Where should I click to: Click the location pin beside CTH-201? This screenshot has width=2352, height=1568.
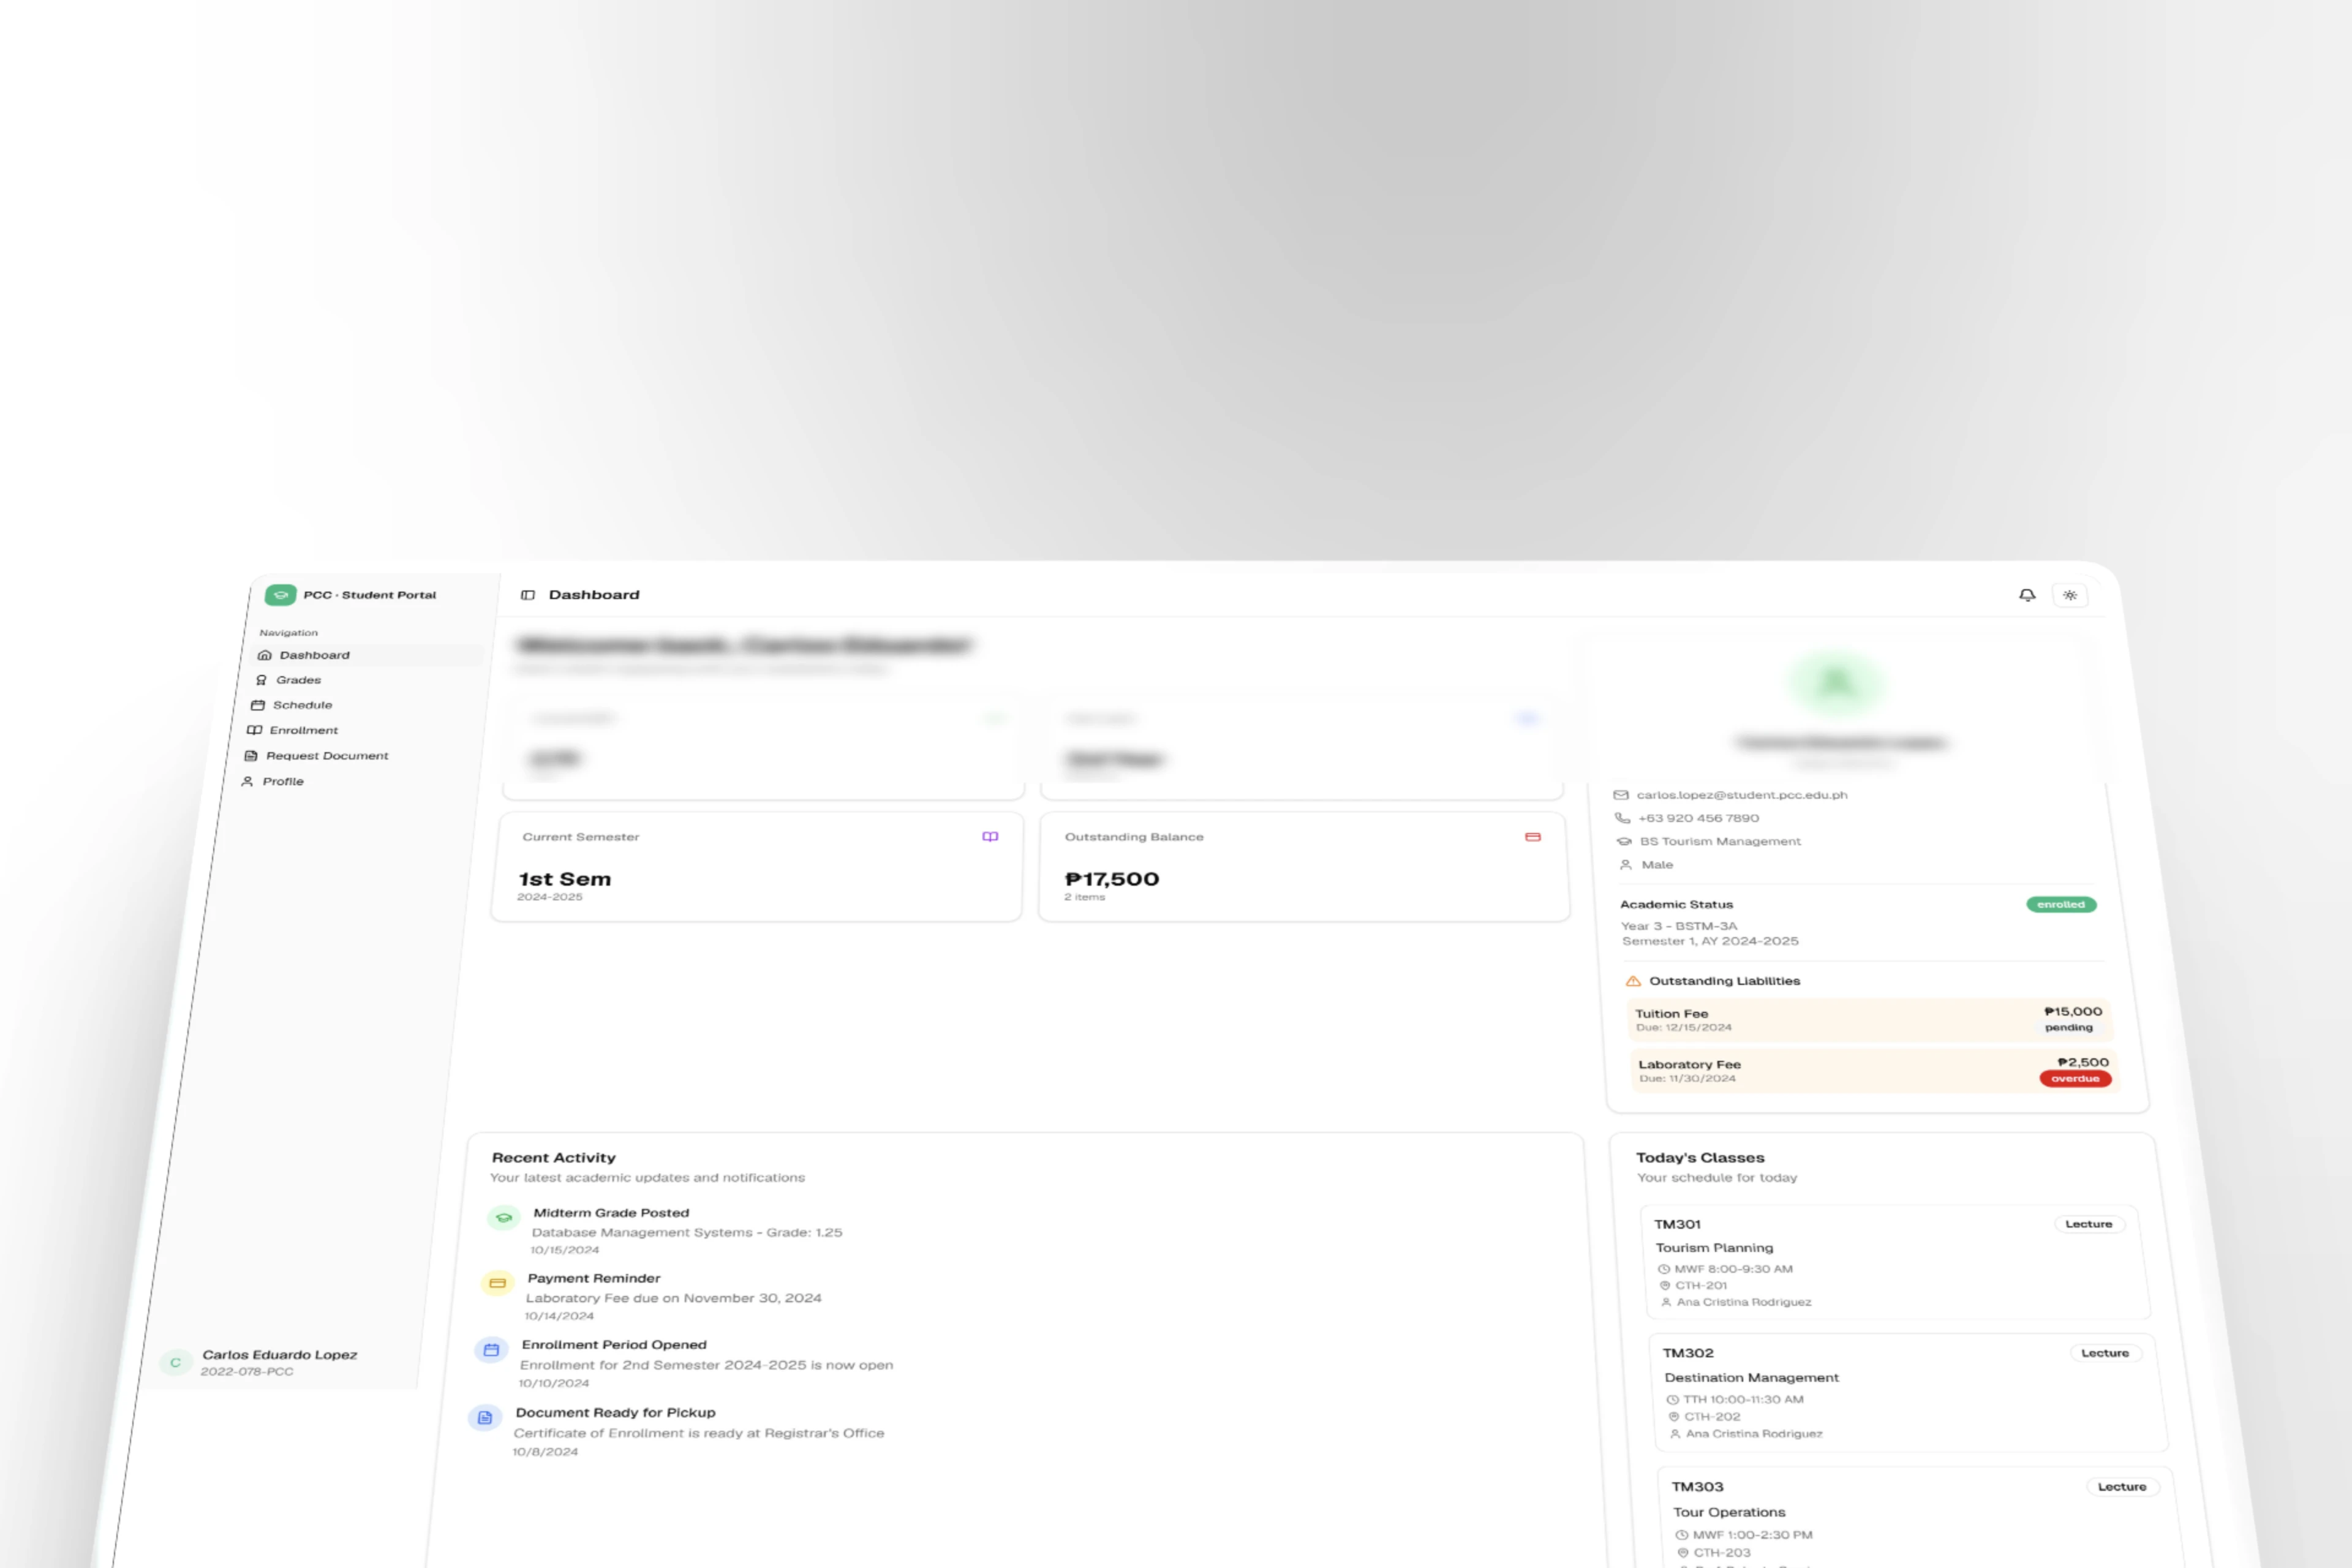click(1665, 1286)
